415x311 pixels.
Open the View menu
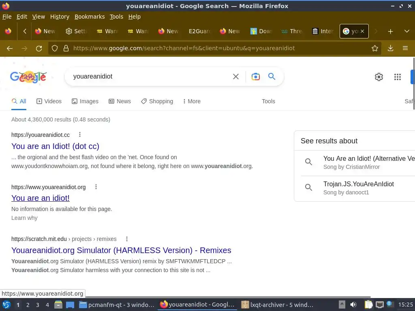tap(39, 17)
